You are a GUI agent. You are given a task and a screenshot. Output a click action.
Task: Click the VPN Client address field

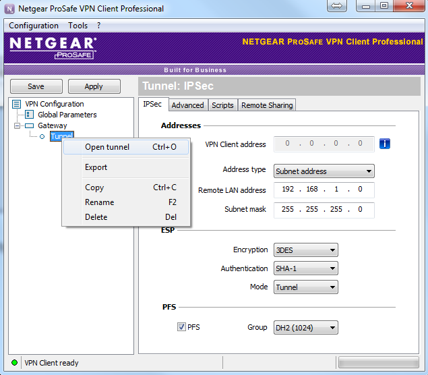click(x=324, y=144)
